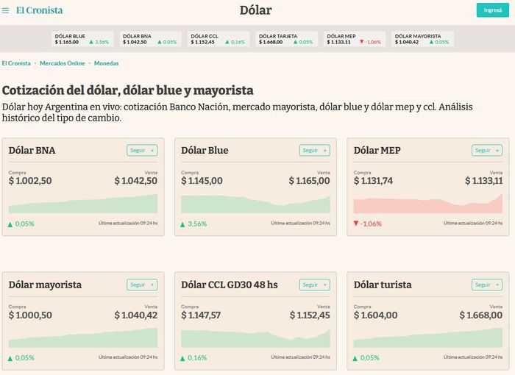Click Seguir on Dólar turista card
The width and height of the screenshot is (515, 375).
point(486,285)
